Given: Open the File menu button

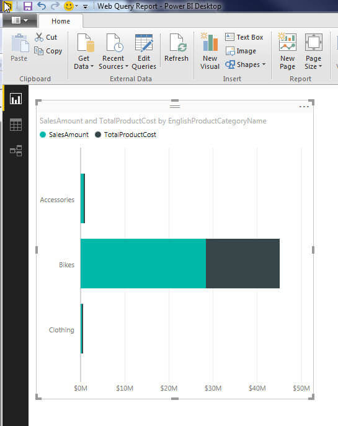Looking at the screenshot, I should (20, 20).
